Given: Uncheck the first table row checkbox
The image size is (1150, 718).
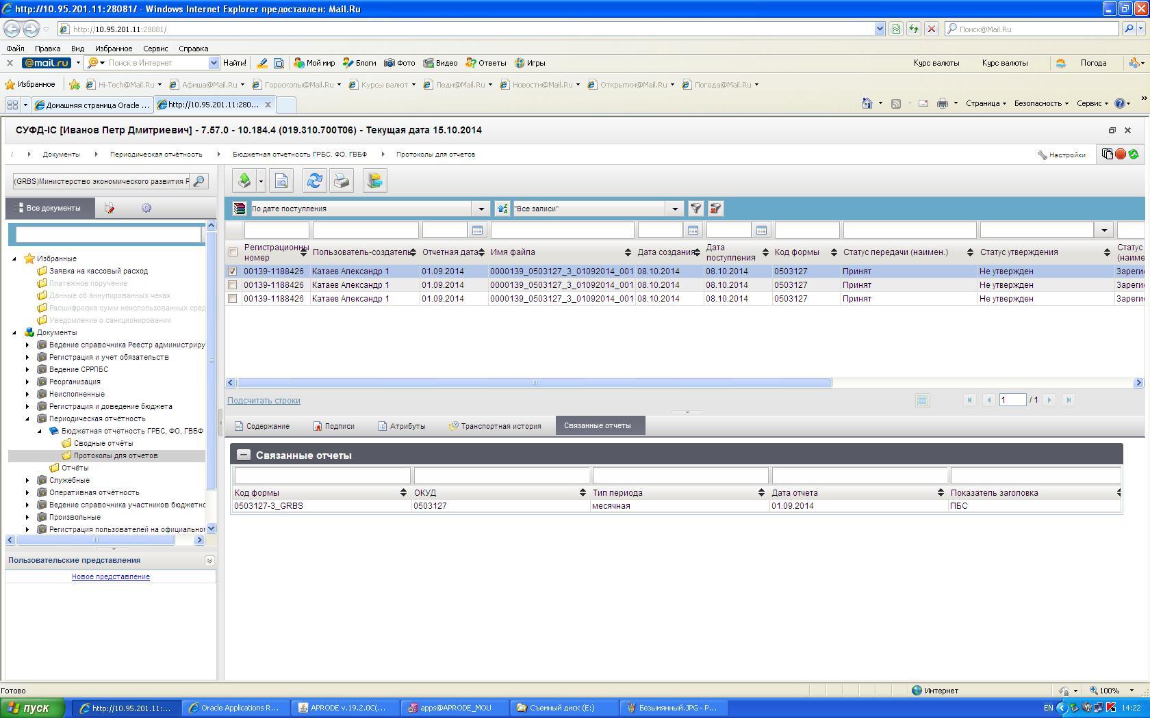Looking at the screenshot, I should pyautogui.click(x=233, y=271).
